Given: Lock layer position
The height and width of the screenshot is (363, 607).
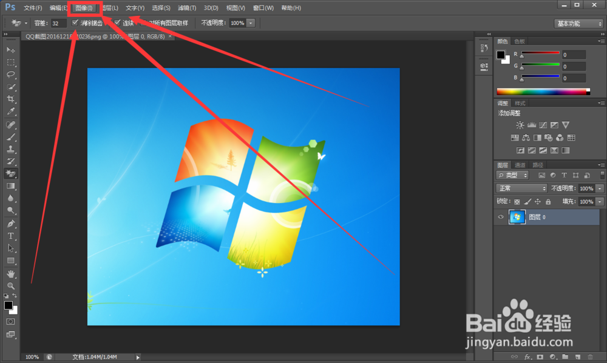Looking at the screenshot, I should 538,201.
